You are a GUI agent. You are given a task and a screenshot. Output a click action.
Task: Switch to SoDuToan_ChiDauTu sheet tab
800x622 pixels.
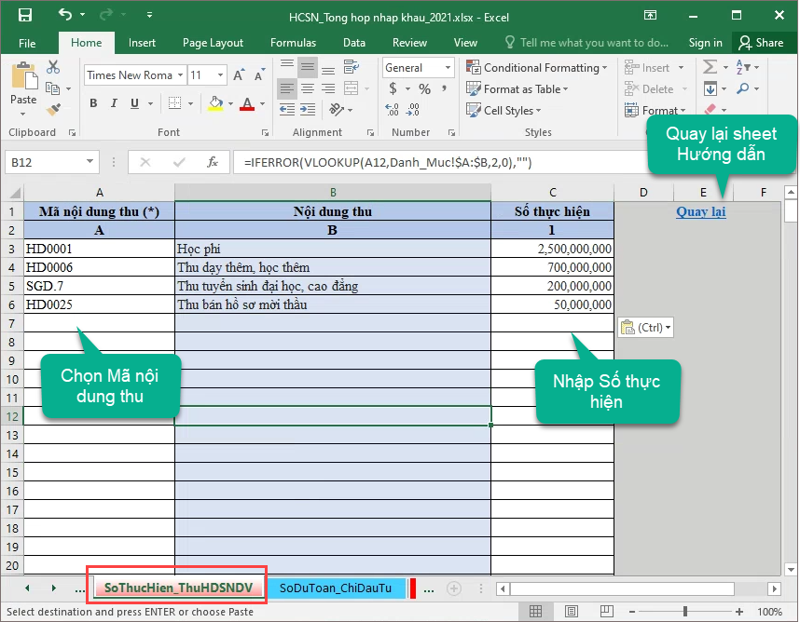[335, 588]
